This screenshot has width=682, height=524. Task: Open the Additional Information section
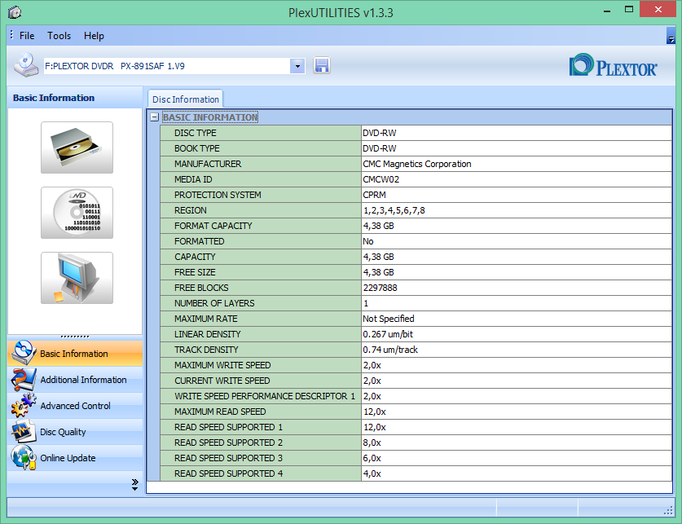pyautogui.click(x=83, y=380)
